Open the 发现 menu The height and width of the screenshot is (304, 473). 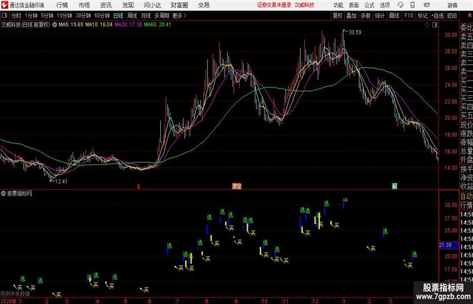click(128, 5)
